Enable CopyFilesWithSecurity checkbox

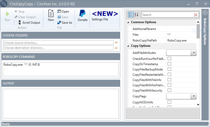169,90
